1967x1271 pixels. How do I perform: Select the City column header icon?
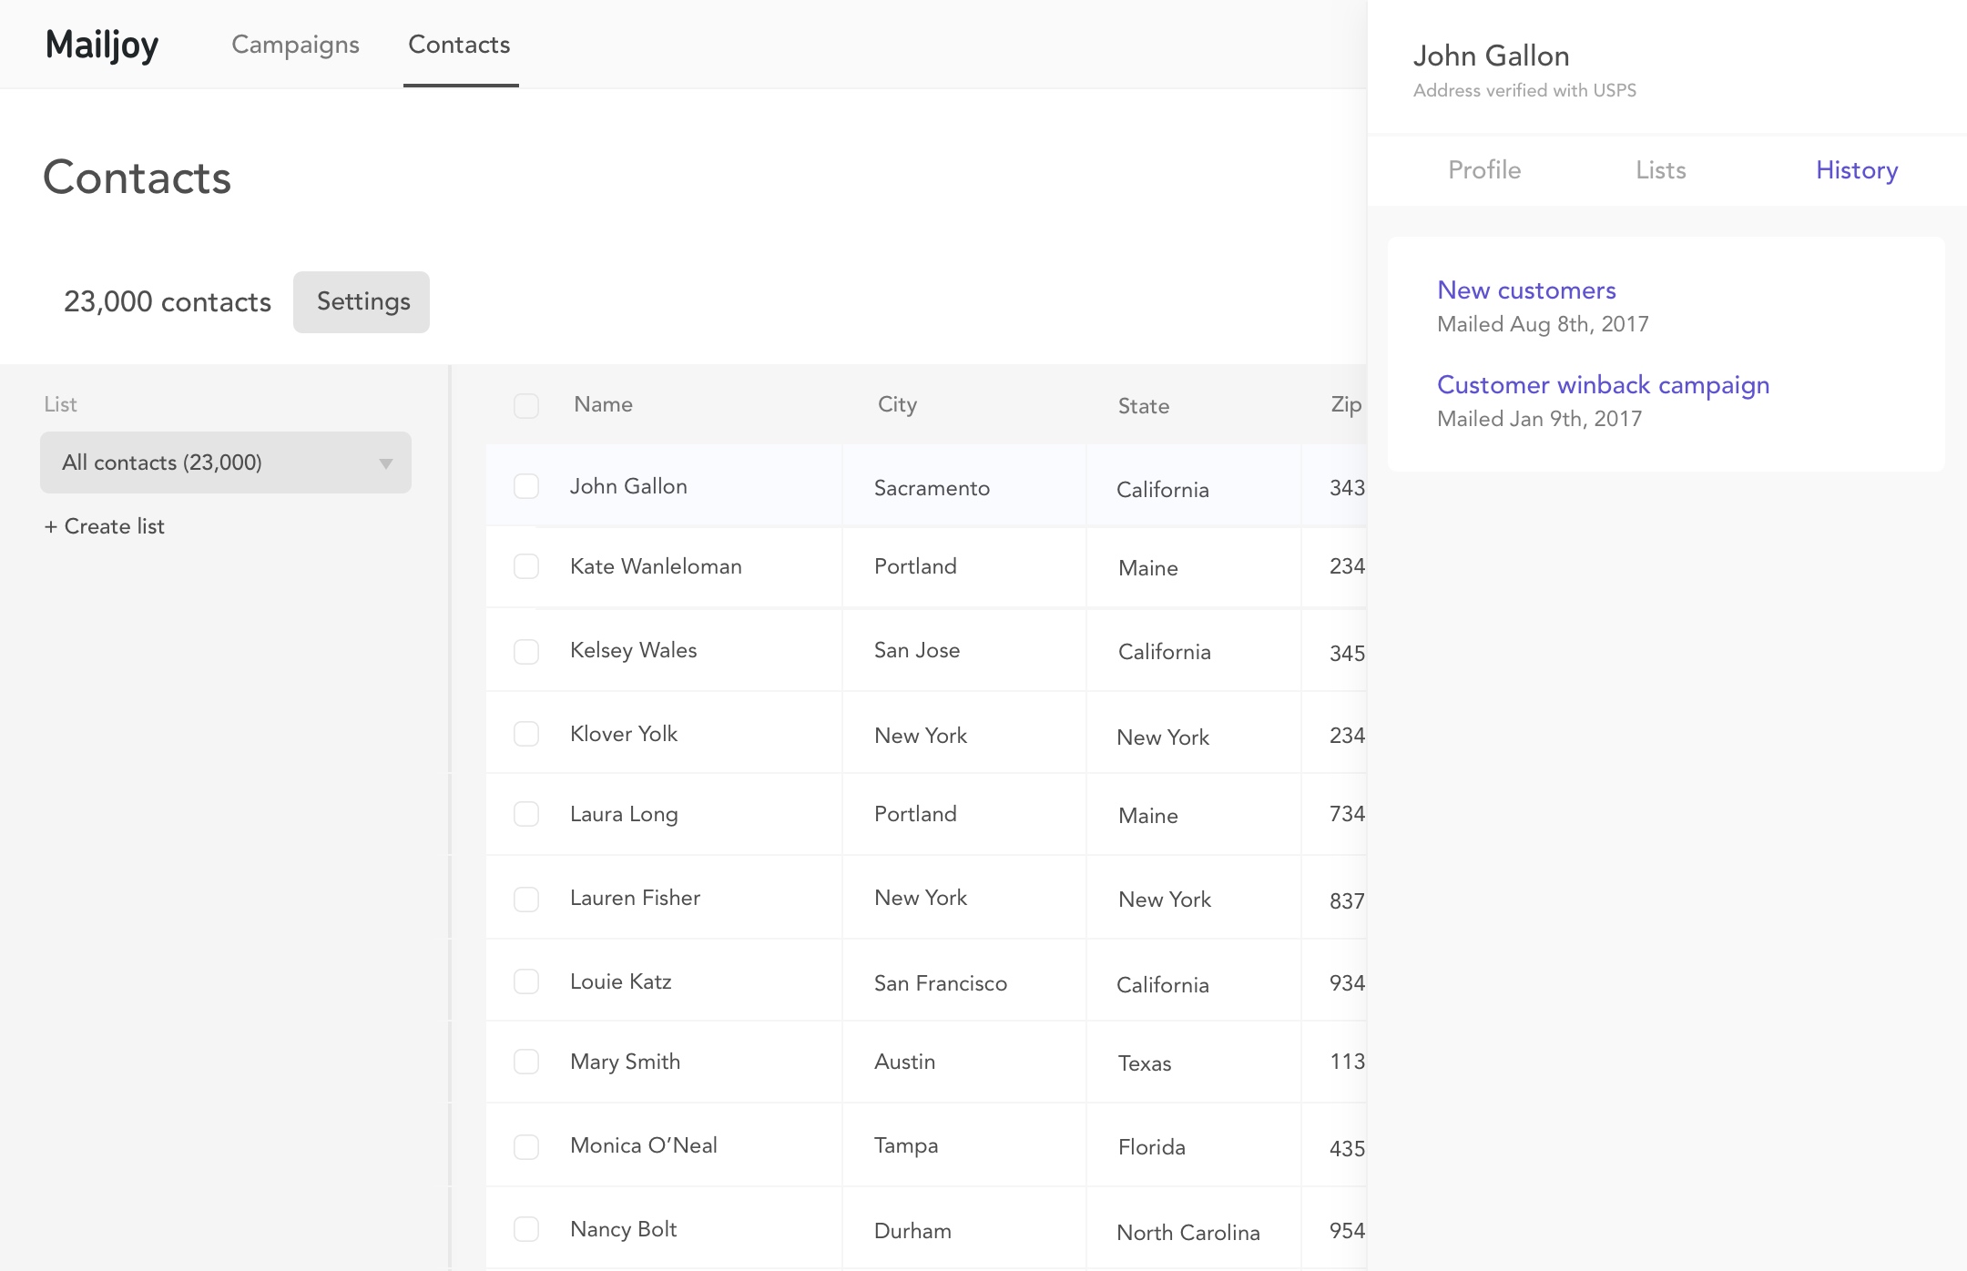[x=896, y=402]
